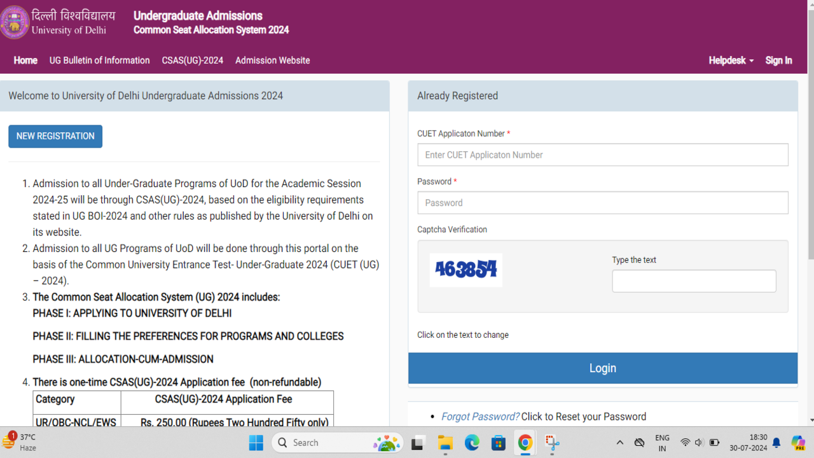
Task: Open Microsoft Store from the taskbar
Action: (x=498, y=443)
